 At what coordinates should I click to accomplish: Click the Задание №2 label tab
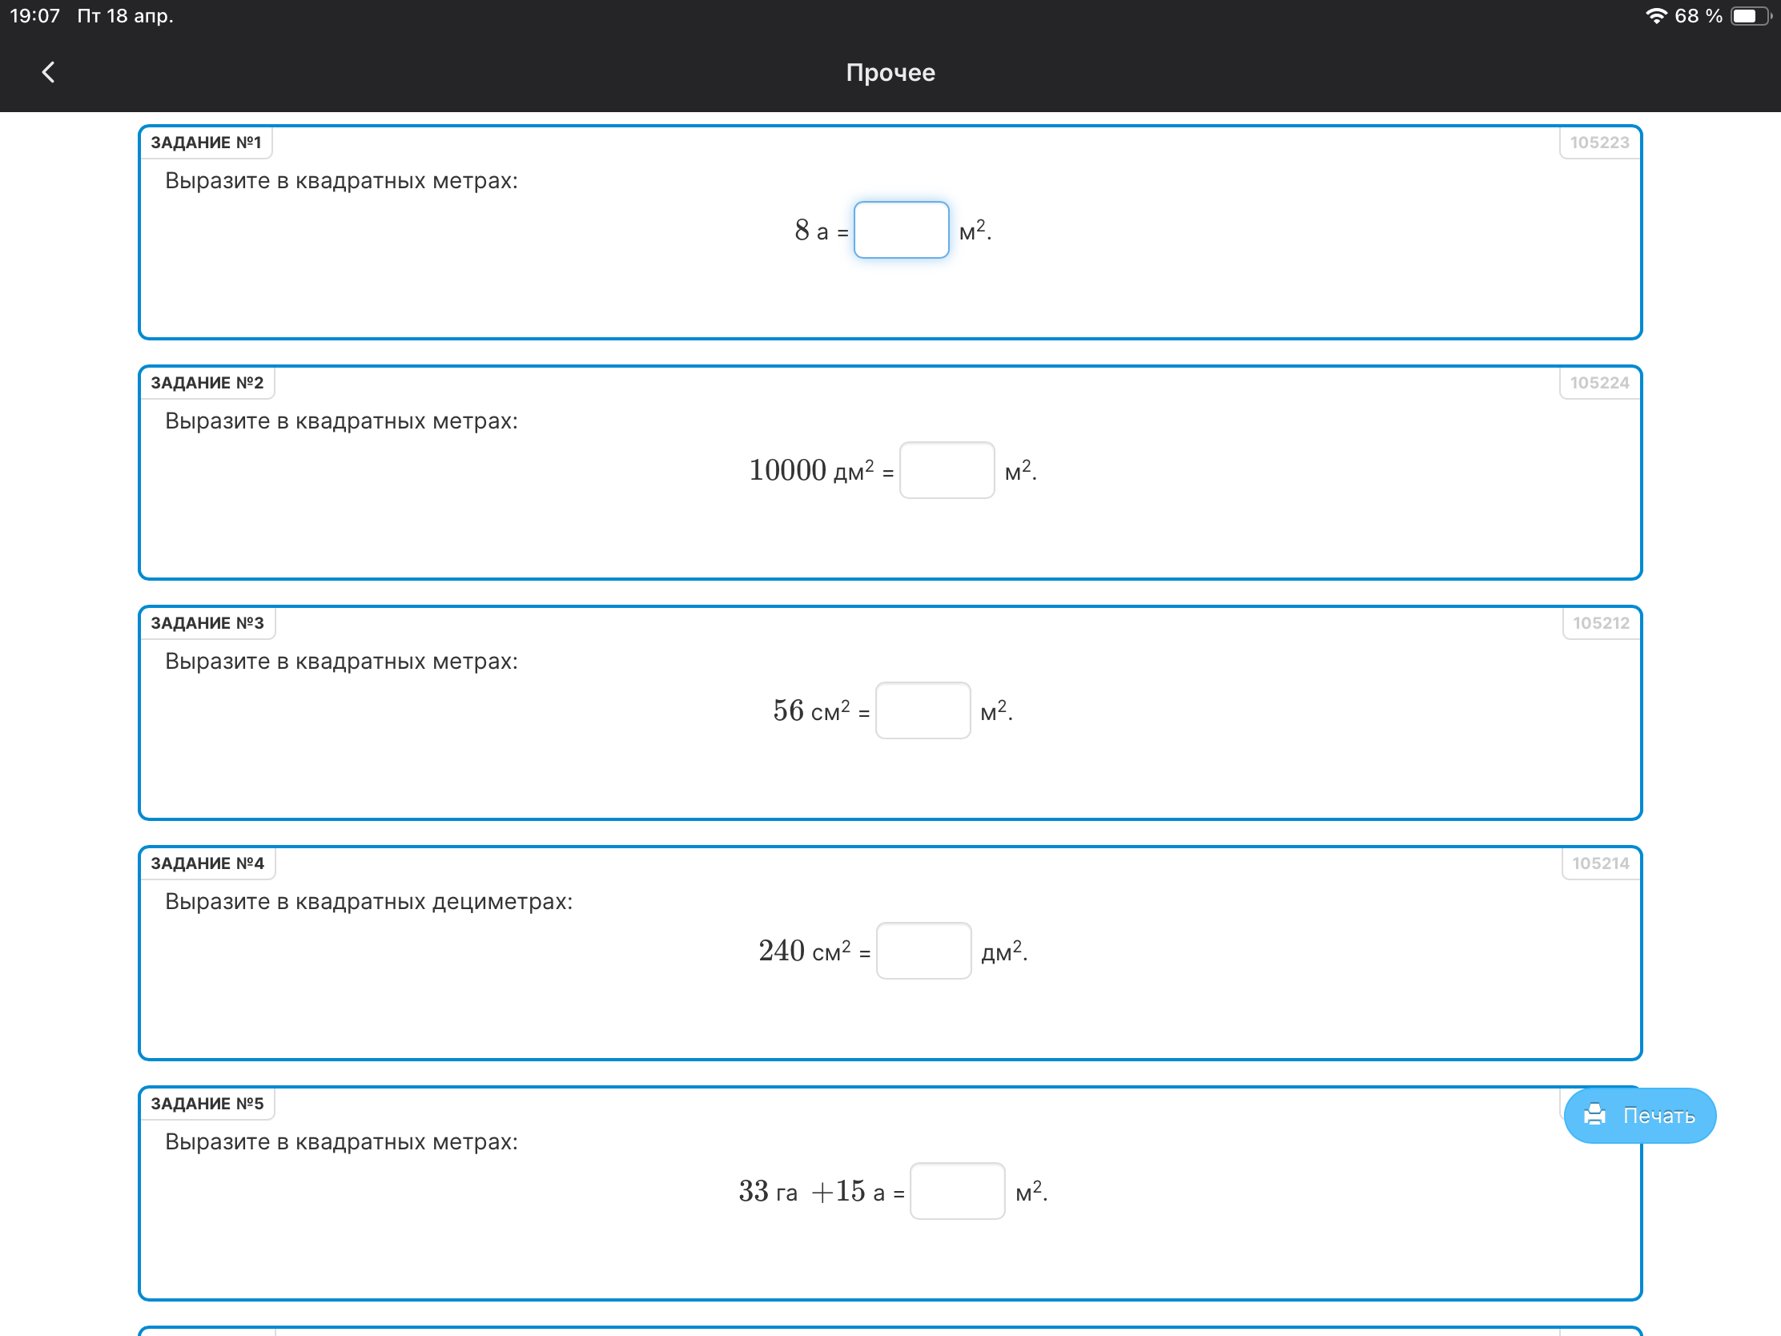coord(207,383)
